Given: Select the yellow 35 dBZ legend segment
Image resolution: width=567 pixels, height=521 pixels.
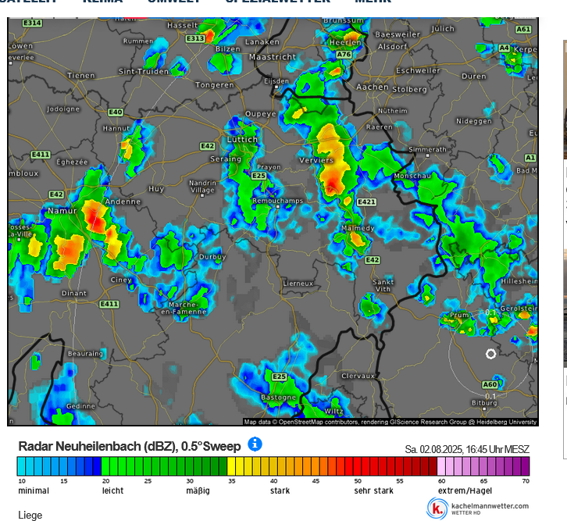Looking at the screenshot, I should pos(231,466).
